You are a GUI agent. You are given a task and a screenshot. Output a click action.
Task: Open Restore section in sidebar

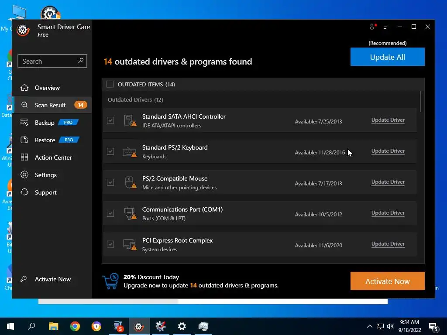click(x=52, y=140)
